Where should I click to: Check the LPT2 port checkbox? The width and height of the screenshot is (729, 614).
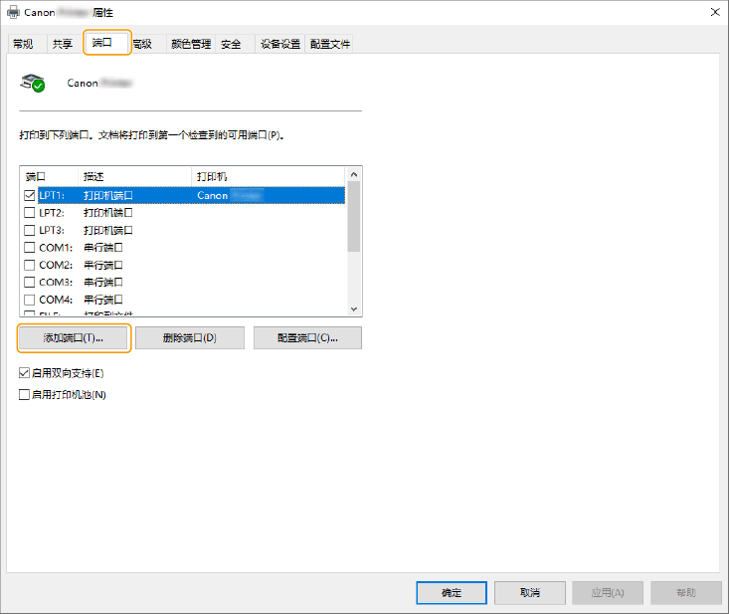pyautogui.click(x=29, y=213)
